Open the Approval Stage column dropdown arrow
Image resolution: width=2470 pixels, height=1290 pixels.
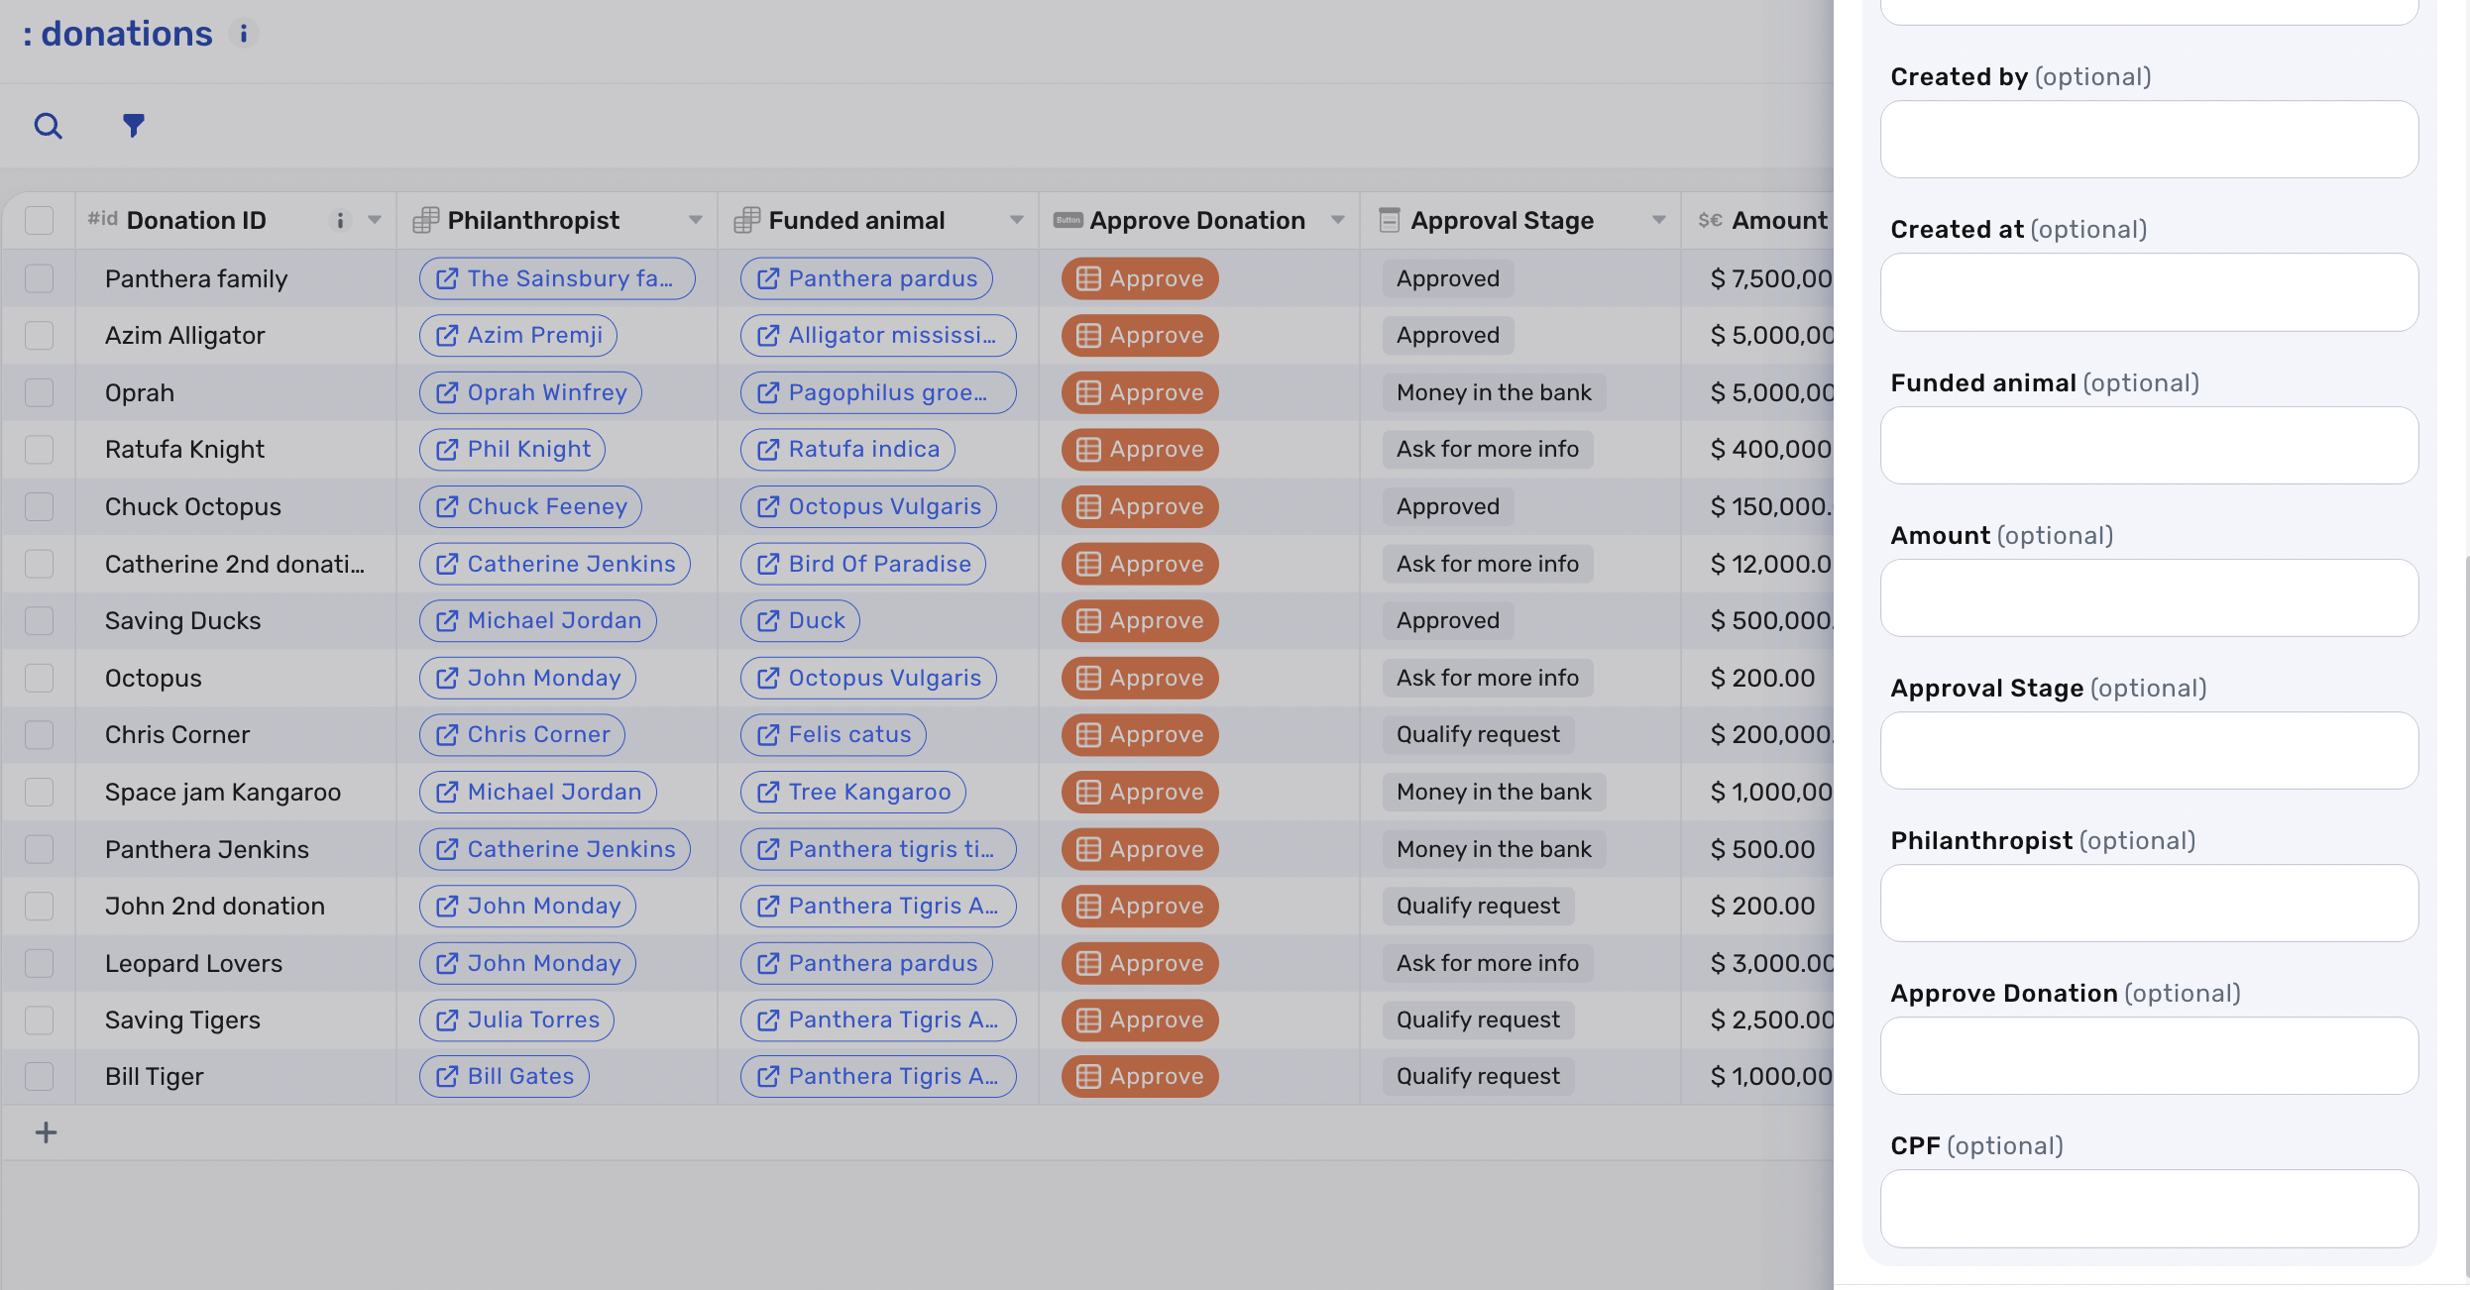tap(1659, 220)
